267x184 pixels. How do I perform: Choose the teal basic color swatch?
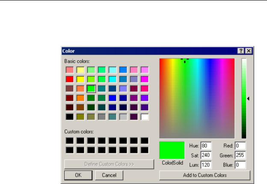[102, 89]
